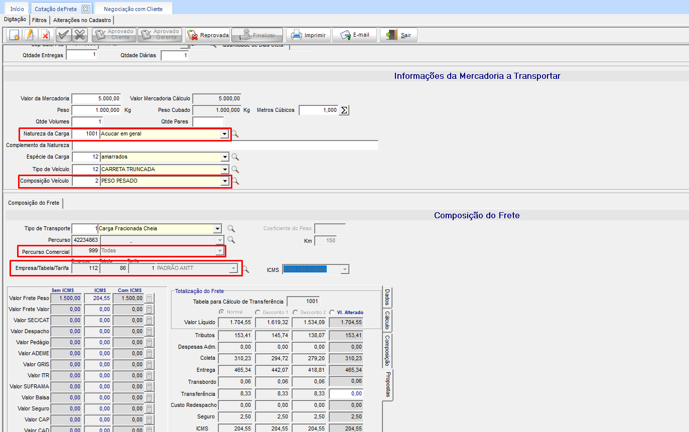Open the calculator for Valor GRIS

(149, 365)
